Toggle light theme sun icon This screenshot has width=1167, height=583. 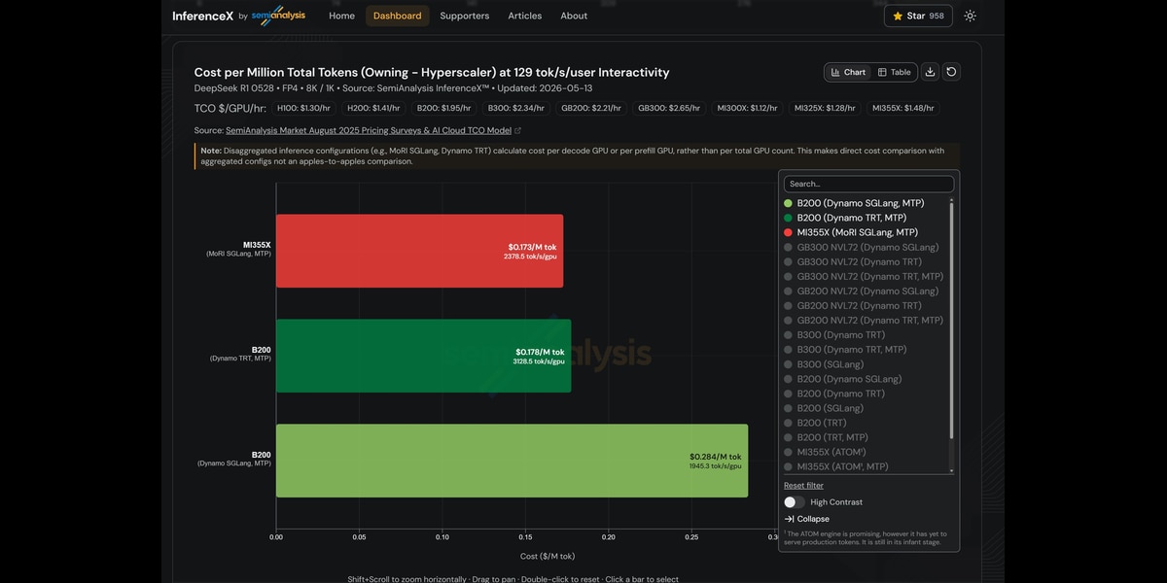click(x=970, y=16)
